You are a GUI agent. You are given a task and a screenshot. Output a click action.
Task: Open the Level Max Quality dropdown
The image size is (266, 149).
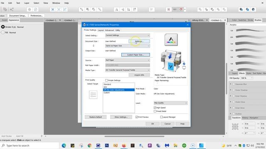pos(170,103)
